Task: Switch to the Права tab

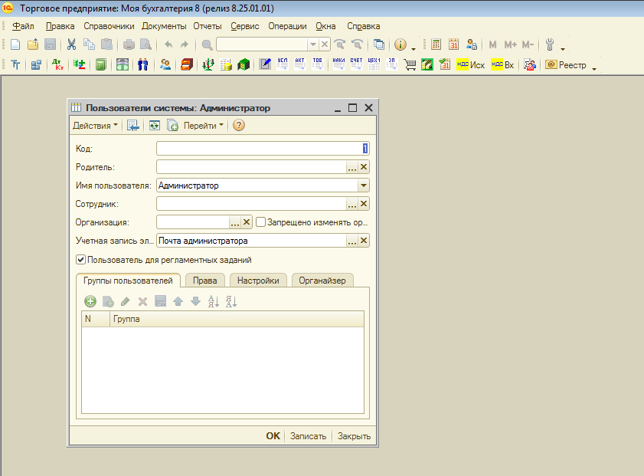Action: [204, 281]
